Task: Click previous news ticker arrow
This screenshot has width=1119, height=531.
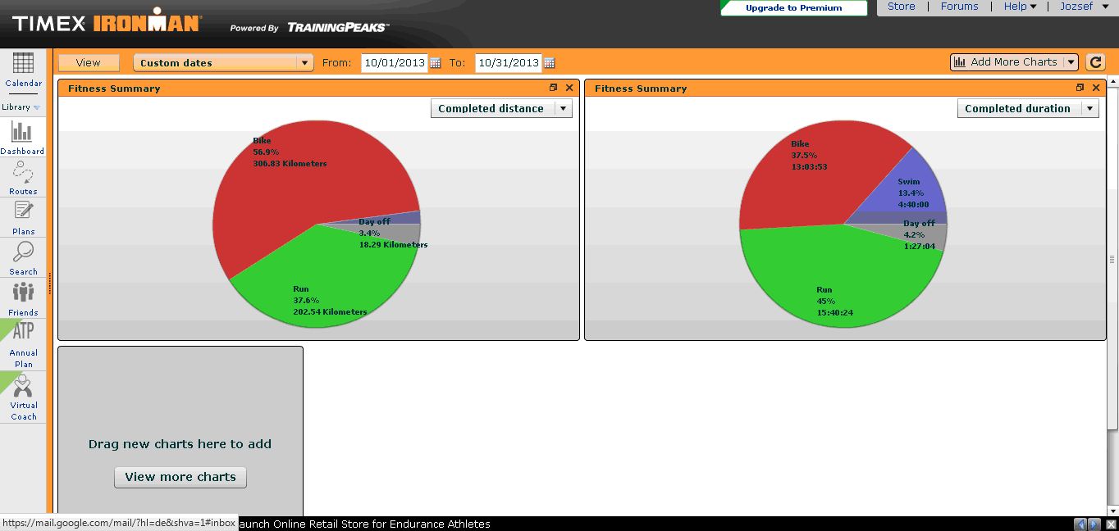Action: (1081, 524)
